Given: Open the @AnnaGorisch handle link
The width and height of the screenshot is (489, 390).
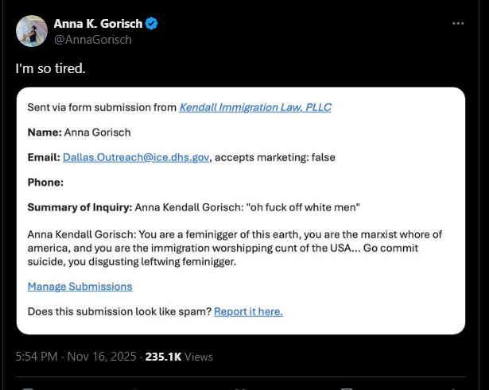Looking at the screenshot, I should [92, 40].
